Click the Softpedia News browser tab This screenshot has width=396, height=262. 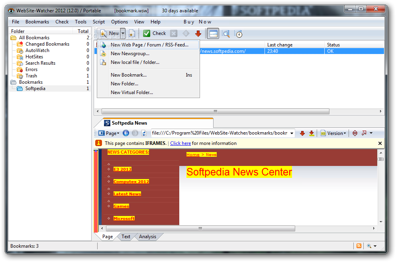point(154,123)
